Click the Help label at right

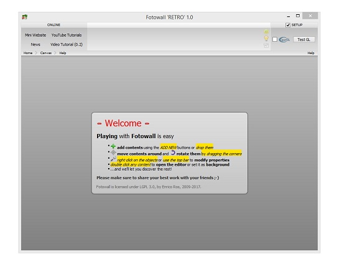point(311,53)
